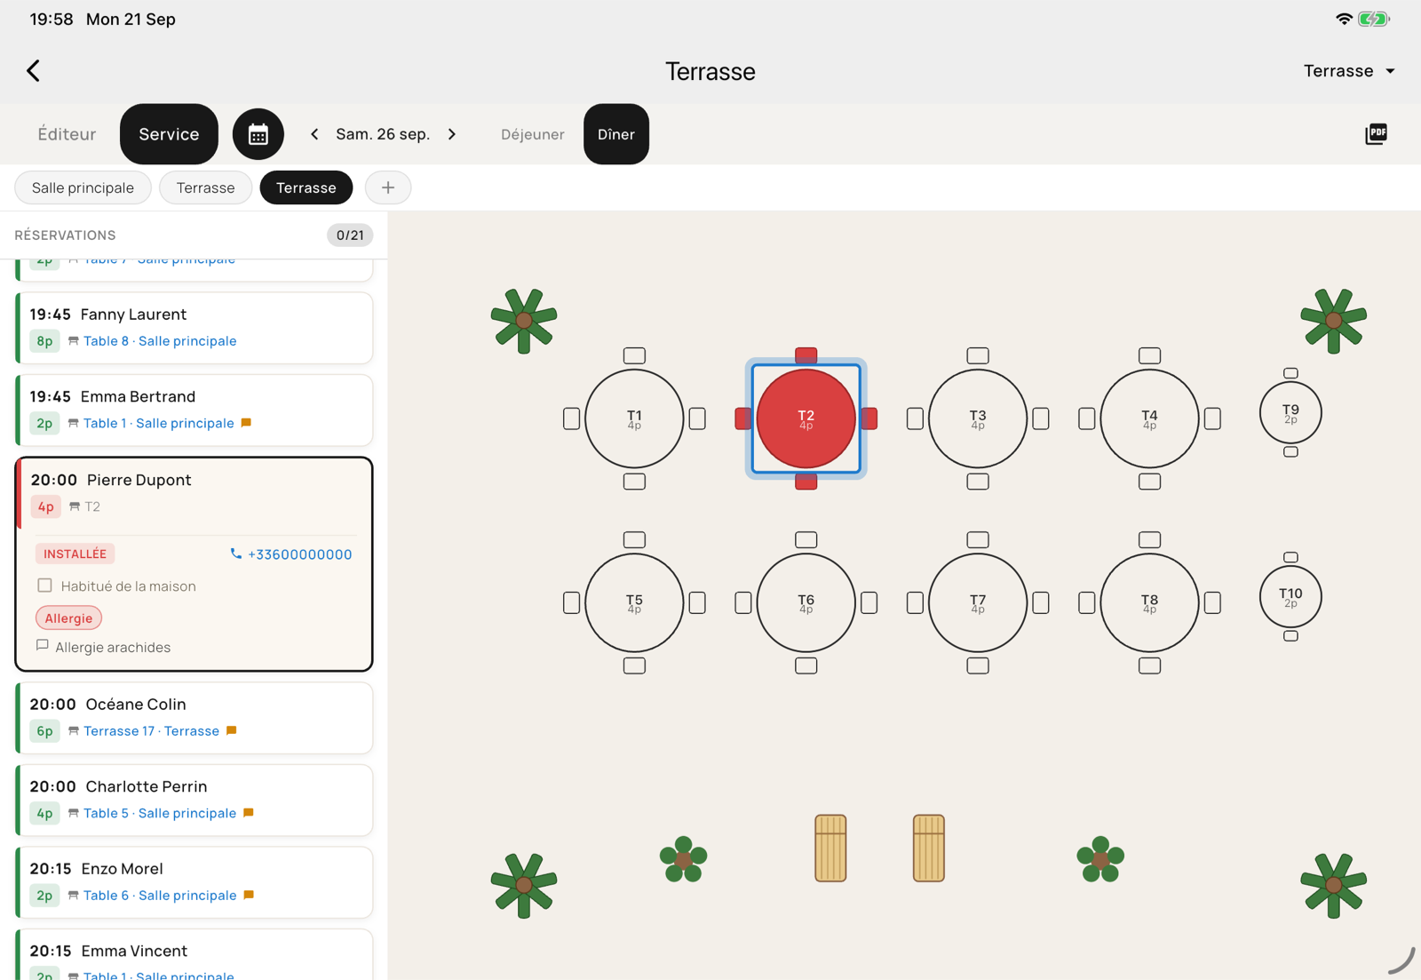Open the Terrasse dropdown at top right
This screenshot has height=980, width=1421.
(1349, 71)
